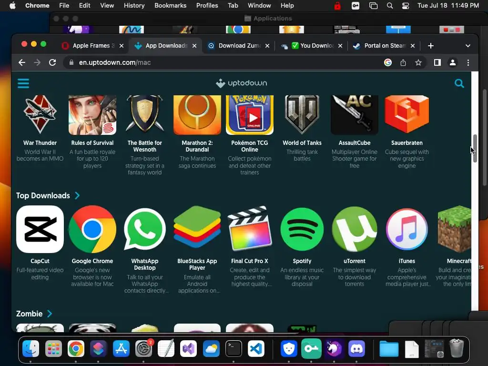Click the Spotify title link

point(302,261)
